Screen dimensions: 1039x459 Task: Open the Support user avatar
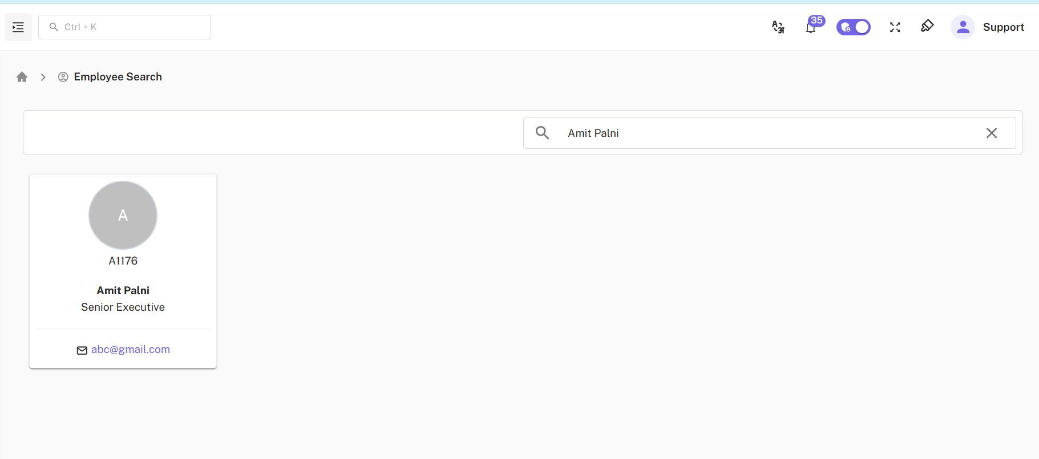point(963,27)
